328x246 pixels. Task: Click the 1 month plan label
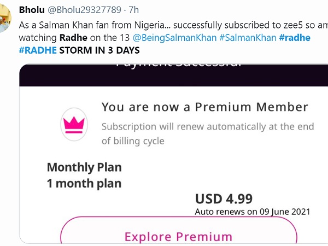[84, 183]
